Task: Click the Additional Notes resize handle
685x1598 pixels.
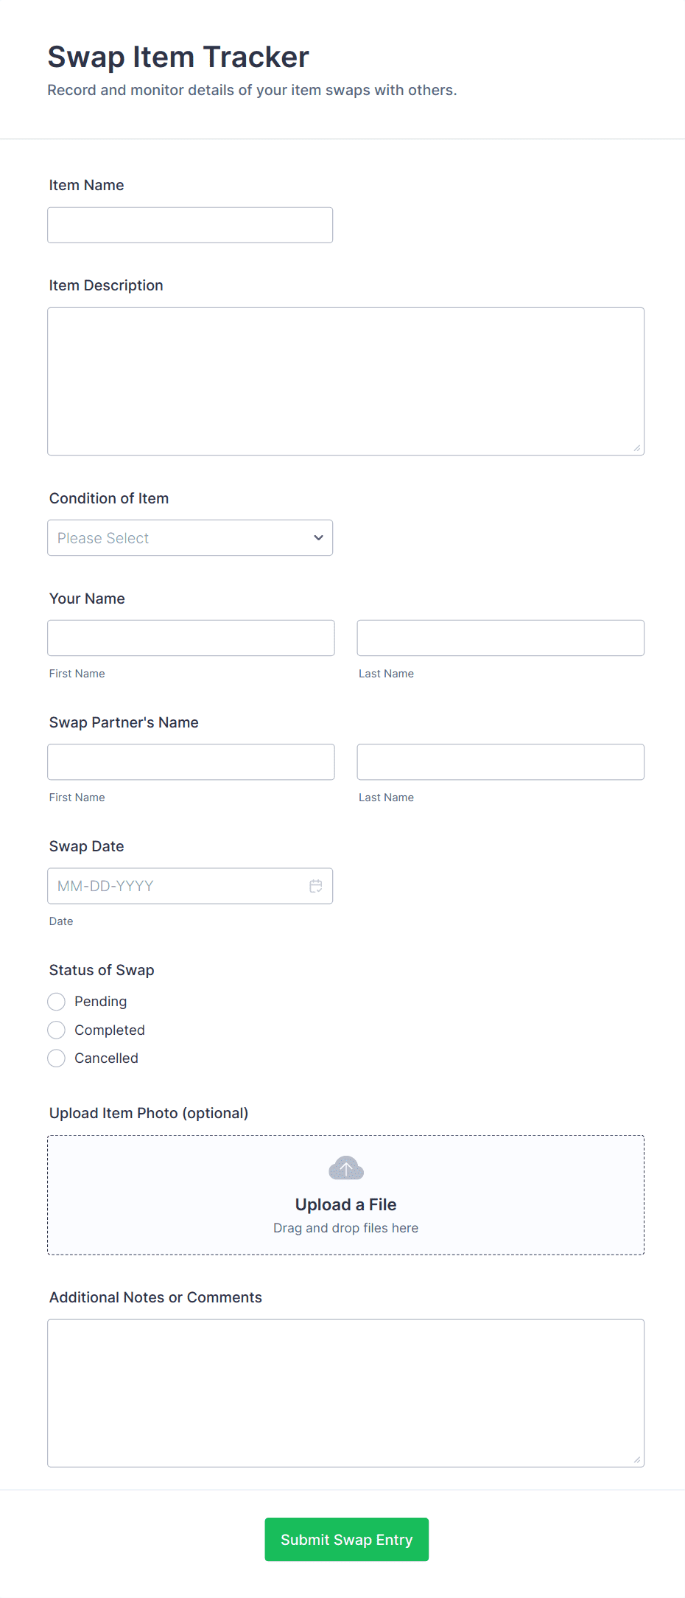Action: tap(637, 1459)
